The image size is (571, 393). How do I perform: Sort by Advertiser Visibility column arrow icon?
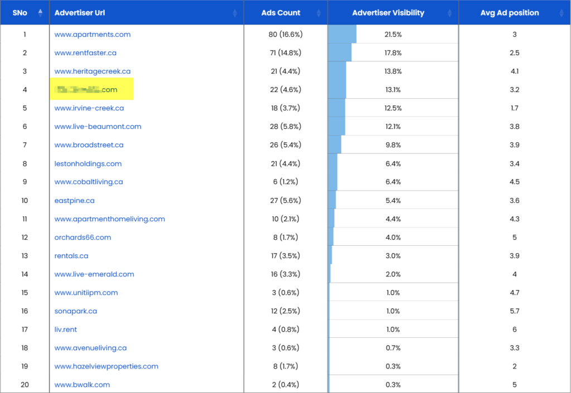(x=450, y=13)
